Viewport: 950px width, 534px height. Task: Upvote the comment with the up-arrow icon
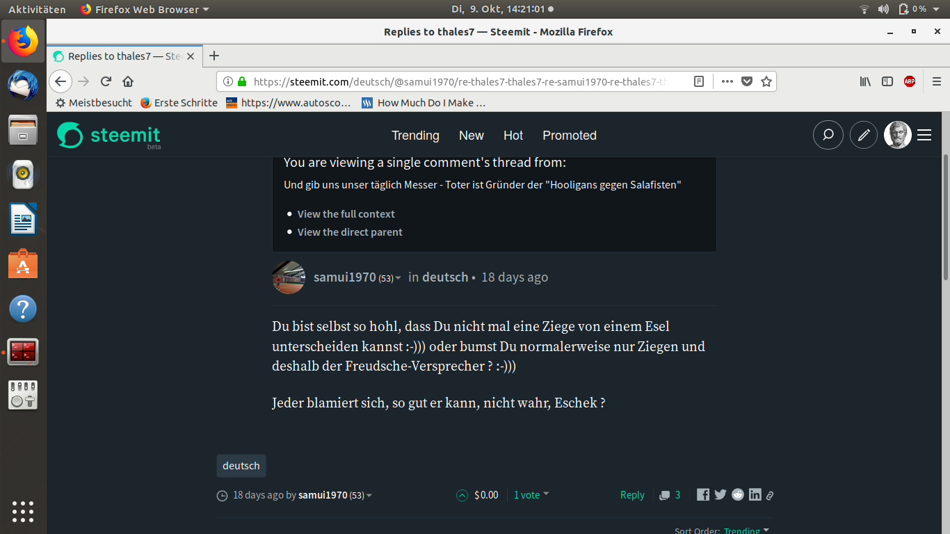tap(462, 495)
